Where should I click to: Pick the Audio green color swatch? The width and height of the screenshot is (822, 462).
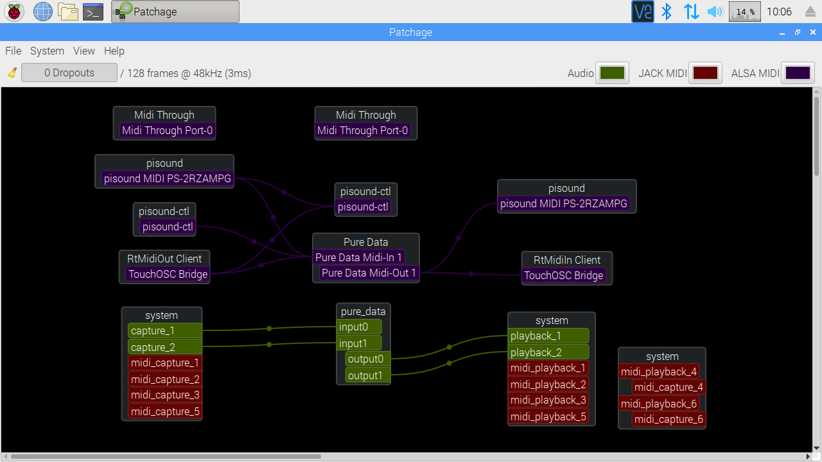click(x=612, y=73)
